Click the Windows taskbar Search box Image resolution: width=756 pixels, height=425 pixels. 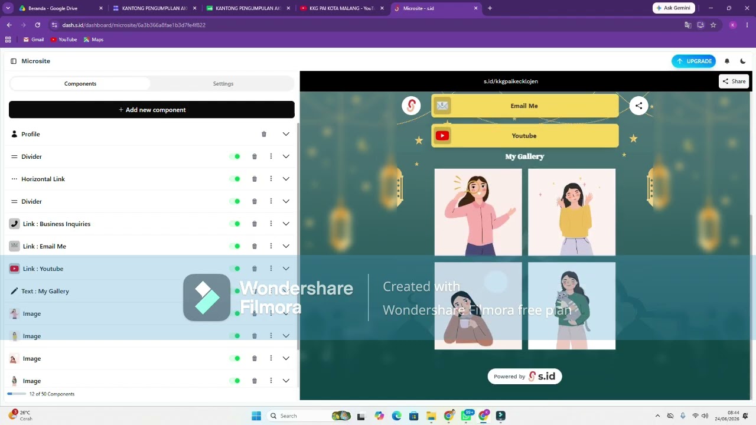309,416
